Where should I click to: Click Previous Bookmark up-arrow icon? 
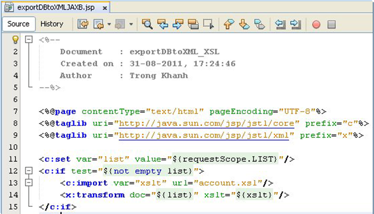pyautogui.click(x=229, y=24)
